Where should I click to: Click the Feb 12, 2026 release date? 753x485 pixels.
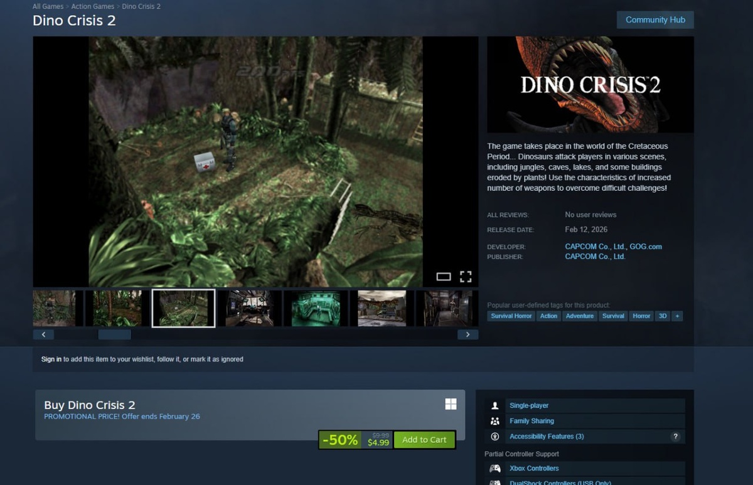586,230
